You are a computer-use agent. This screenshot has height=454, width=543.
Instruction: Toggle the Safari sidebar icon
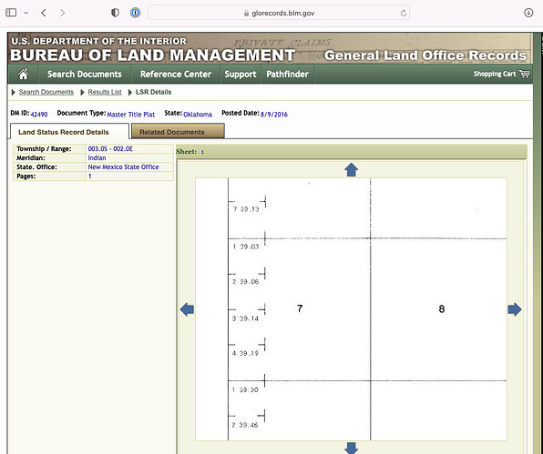(11, 13)
